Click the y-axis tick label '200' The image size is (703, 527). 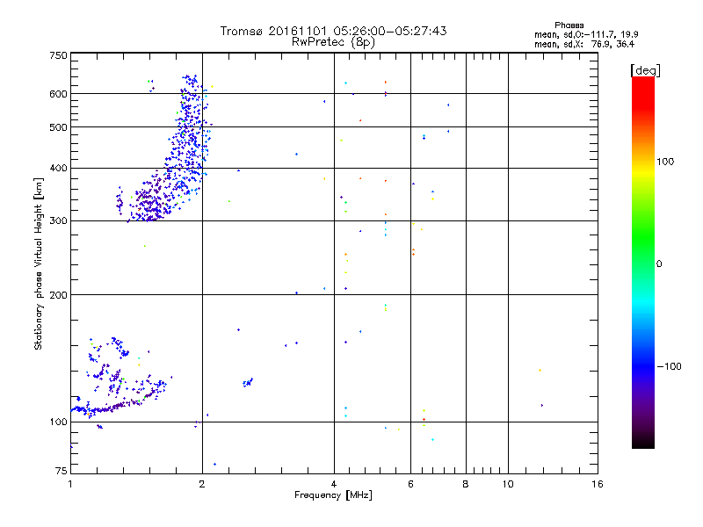point(58,295)
